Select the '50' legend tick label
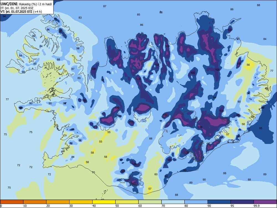This screenshot has height=208, width=277. coord(117,206)
